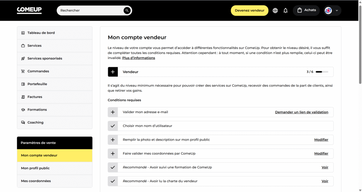
Task: Click the Vendeur 3/6 progress bar
Action: click(322, 72)
